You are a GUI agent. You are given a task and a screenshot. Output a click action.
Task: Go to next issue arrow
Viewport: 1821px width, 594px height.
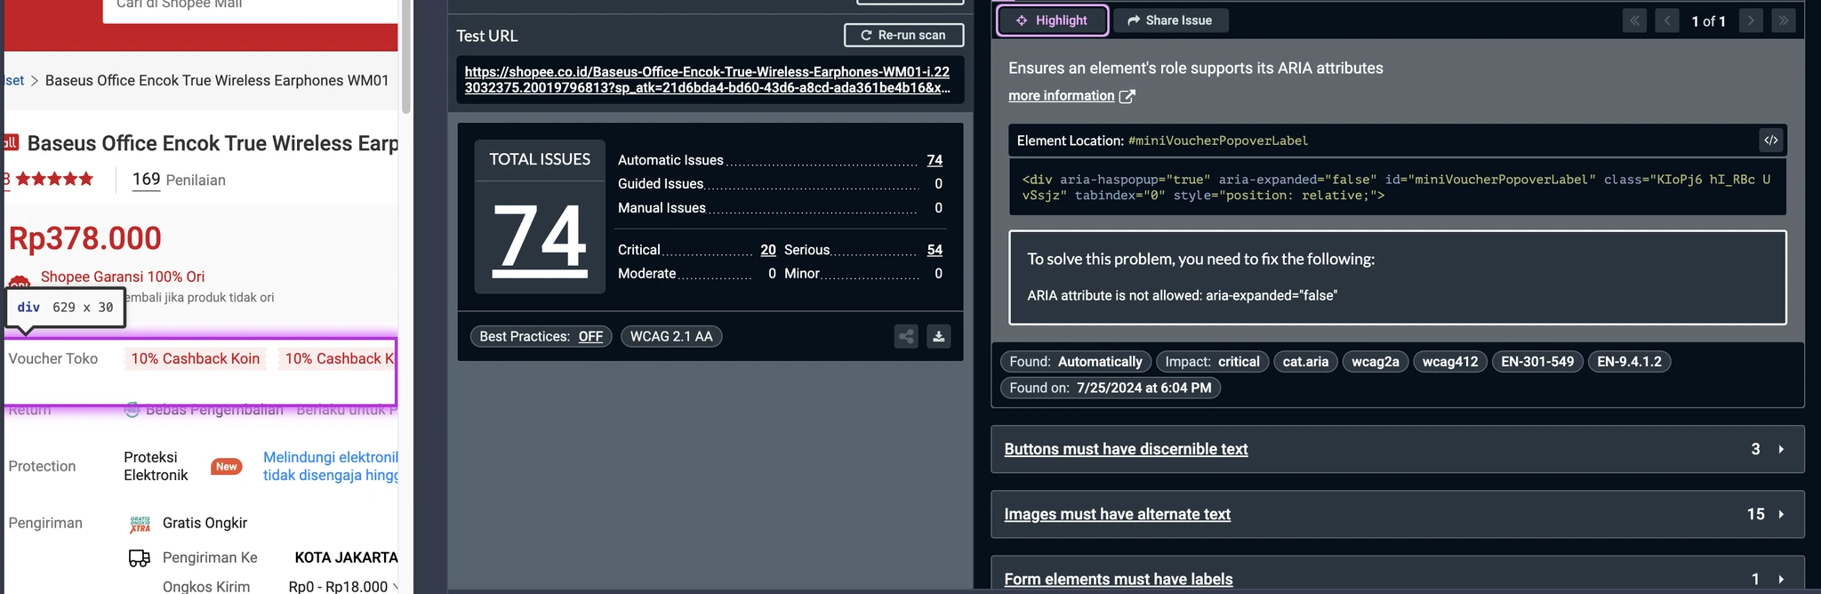[1751, 20]
